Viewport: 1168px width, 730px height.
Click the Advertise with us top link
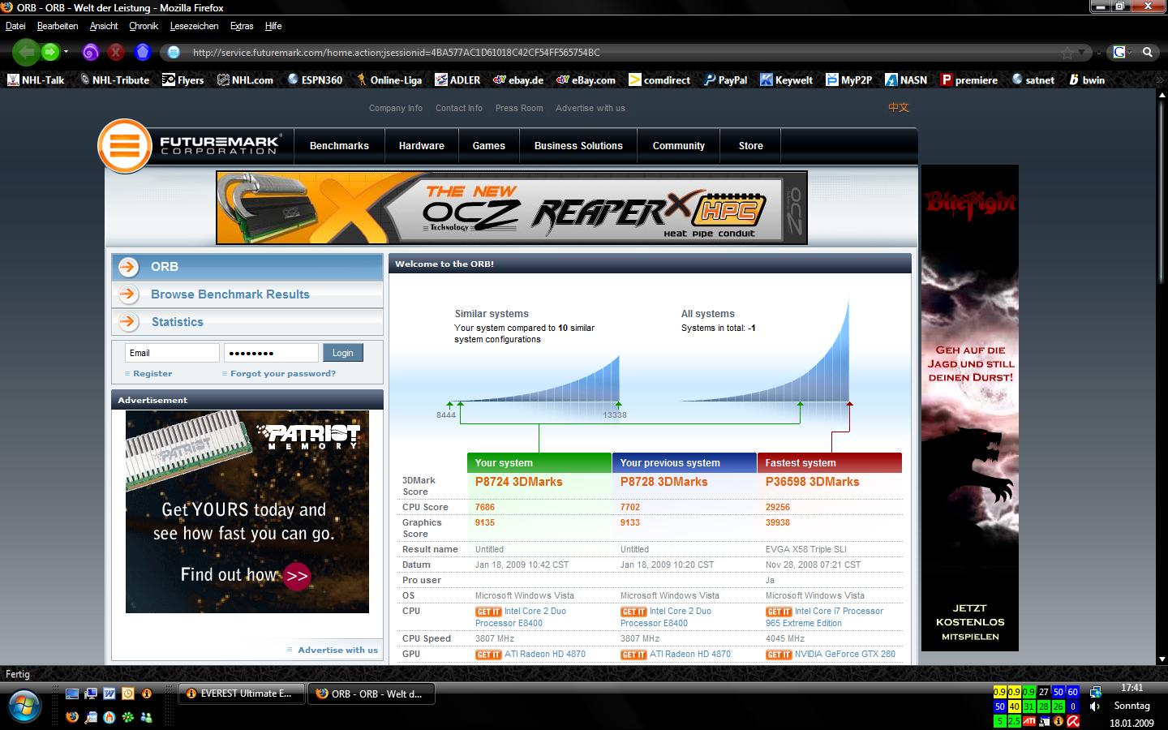[590, 108]
